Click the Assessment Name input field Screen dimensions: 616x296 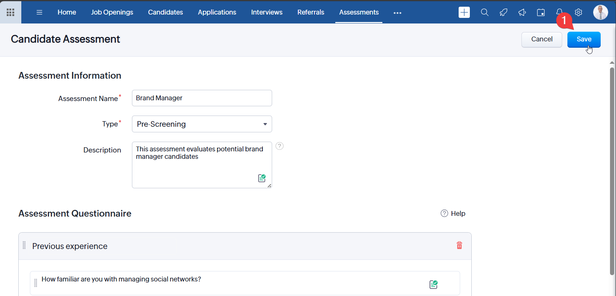(202, 98)
